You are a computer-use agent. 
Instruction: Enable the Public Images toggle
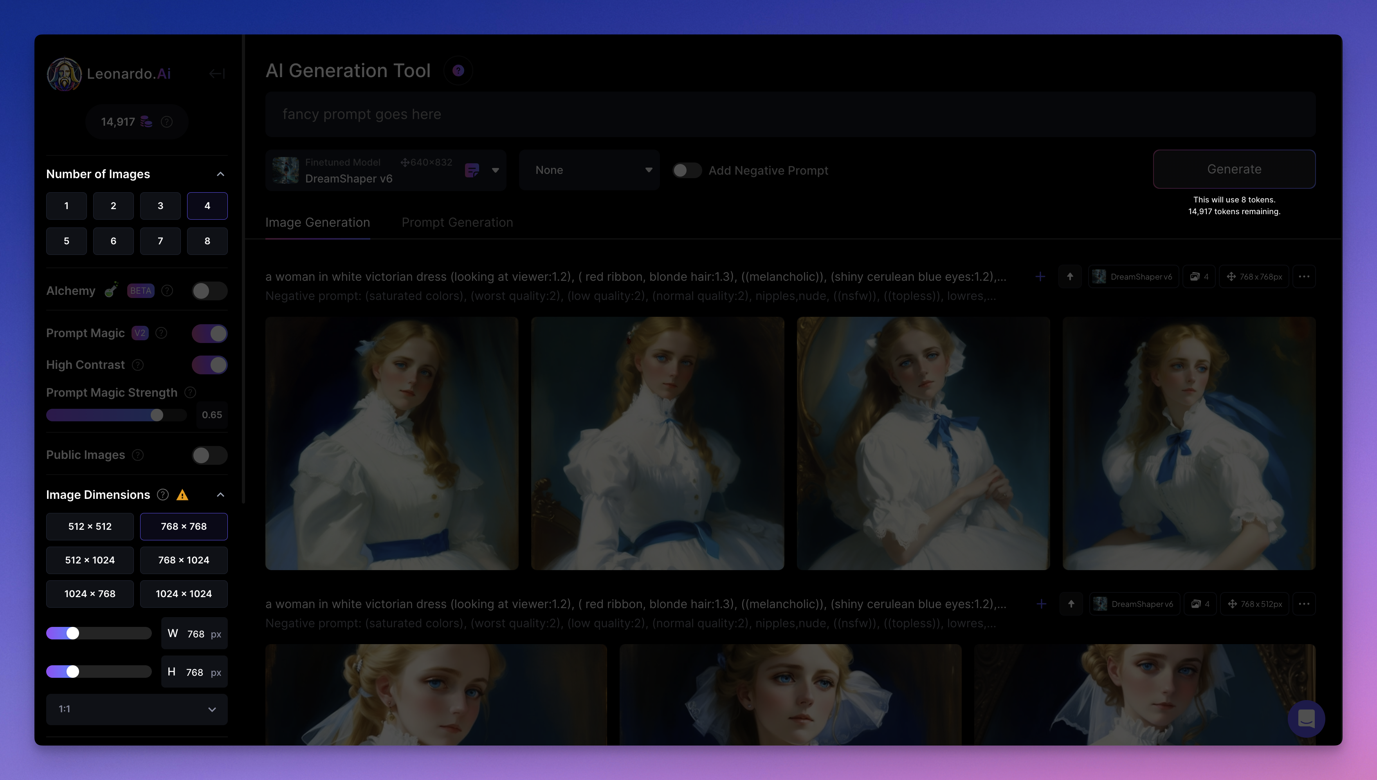[x=209, y=455]
